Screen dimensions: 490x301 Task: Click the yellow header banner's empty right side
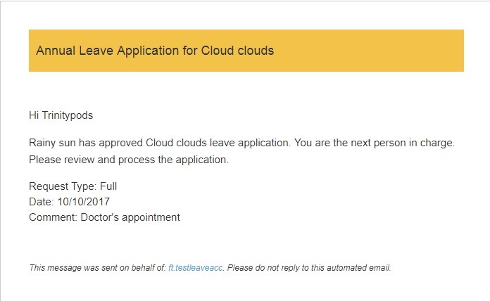point(369,51)
